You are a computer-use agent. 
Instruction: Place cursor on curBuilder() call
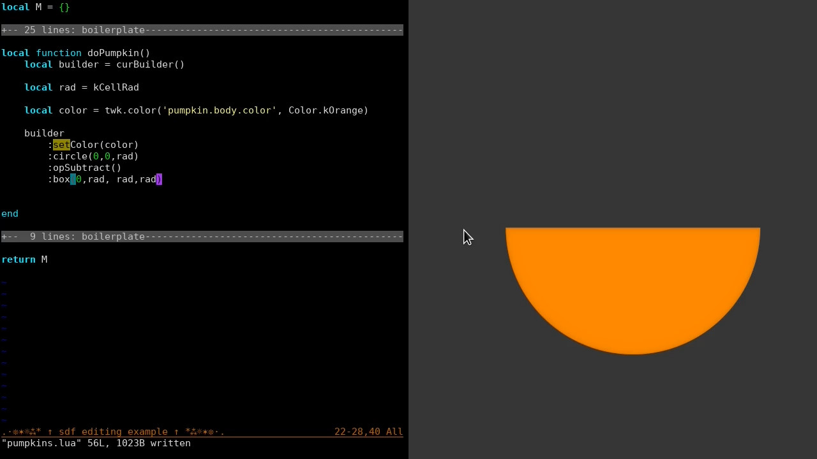click(151, 64)
